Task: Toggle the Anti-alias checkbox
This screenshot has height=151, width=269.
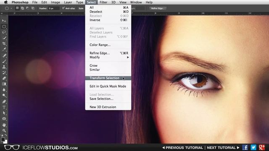Action: [x=63, y=8]
